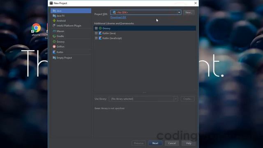
Task: Pick the Groovy icon in sidebar
Action: coord(54,42)
